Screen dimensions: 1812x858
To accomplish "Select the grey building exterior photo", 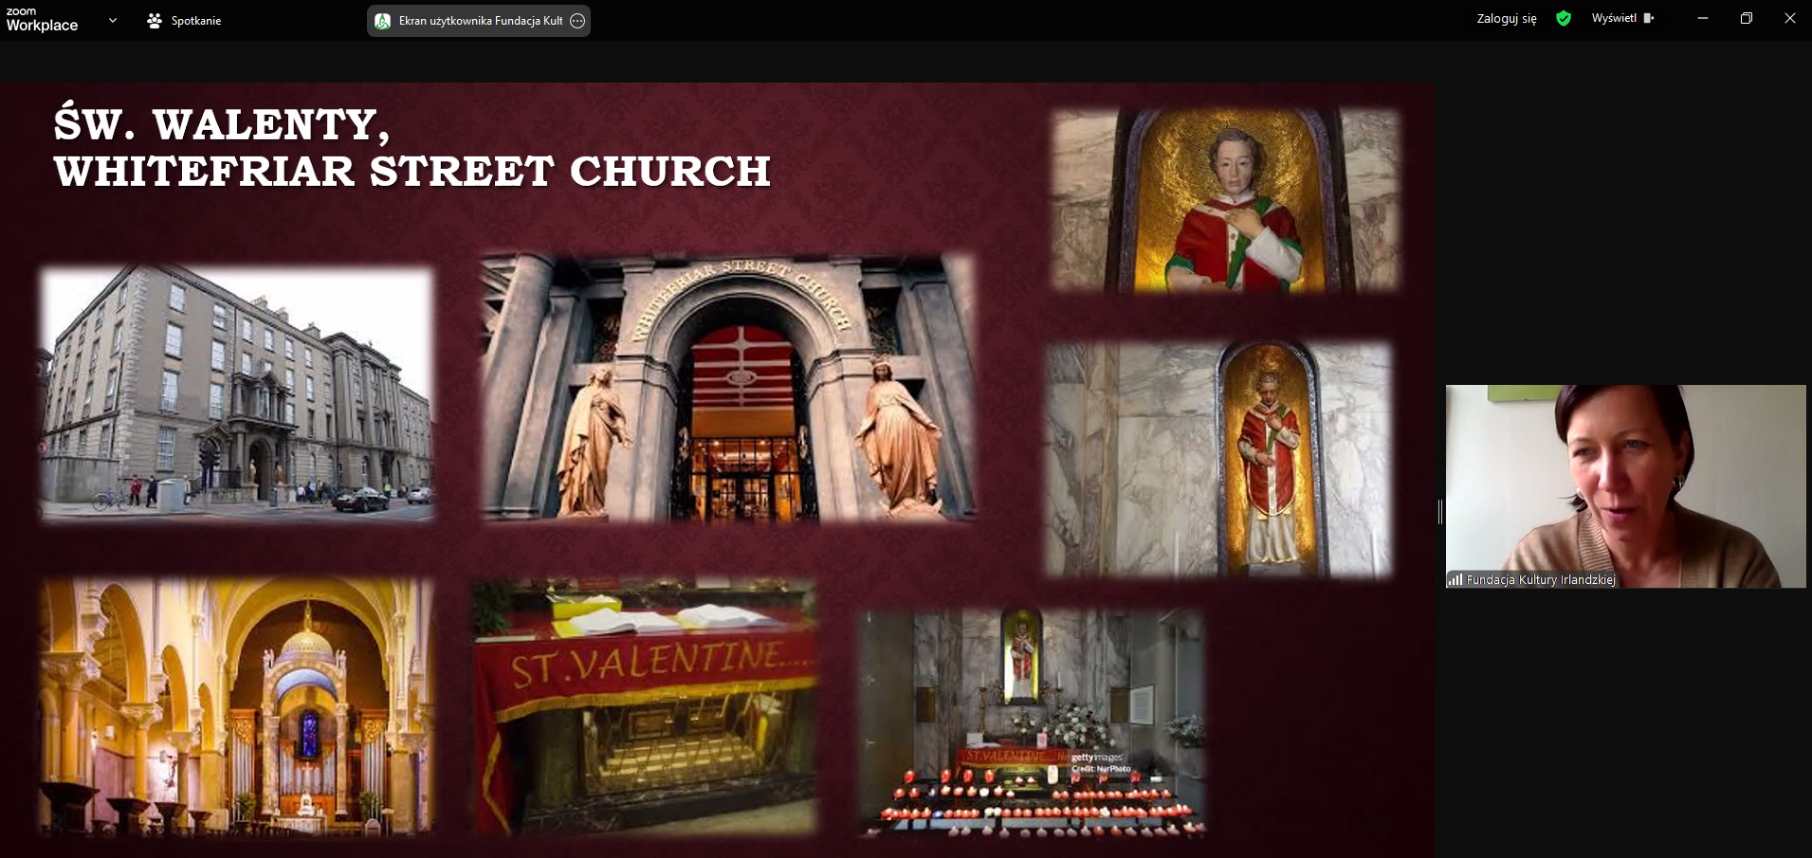I will point(236,392).
